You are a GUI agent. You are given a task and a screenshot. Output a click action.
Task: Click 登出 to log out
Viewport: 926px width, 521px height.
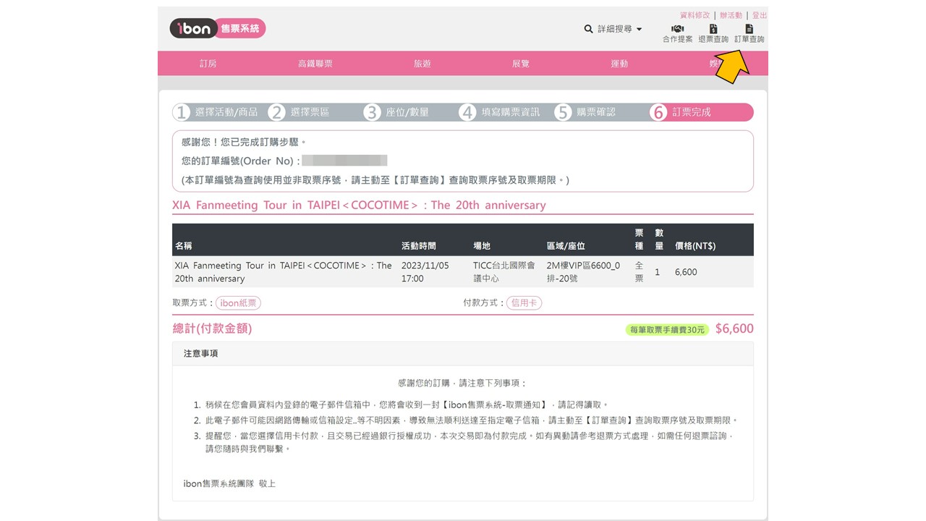pyautogui.click(x=759, y=15)
